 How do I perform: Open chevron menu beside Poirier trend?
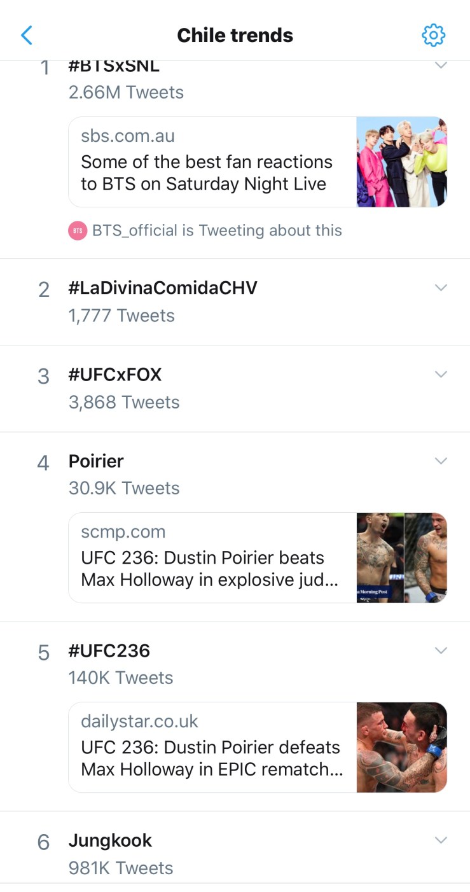point(441,461)
